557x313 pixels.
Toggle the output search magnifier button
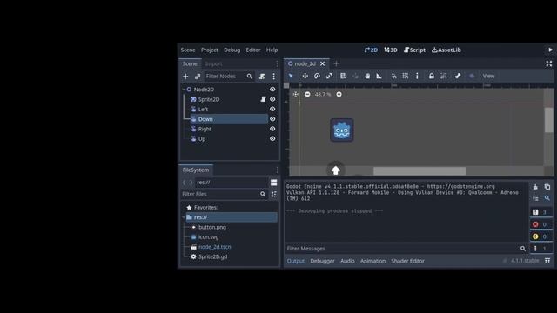(547, 198)
